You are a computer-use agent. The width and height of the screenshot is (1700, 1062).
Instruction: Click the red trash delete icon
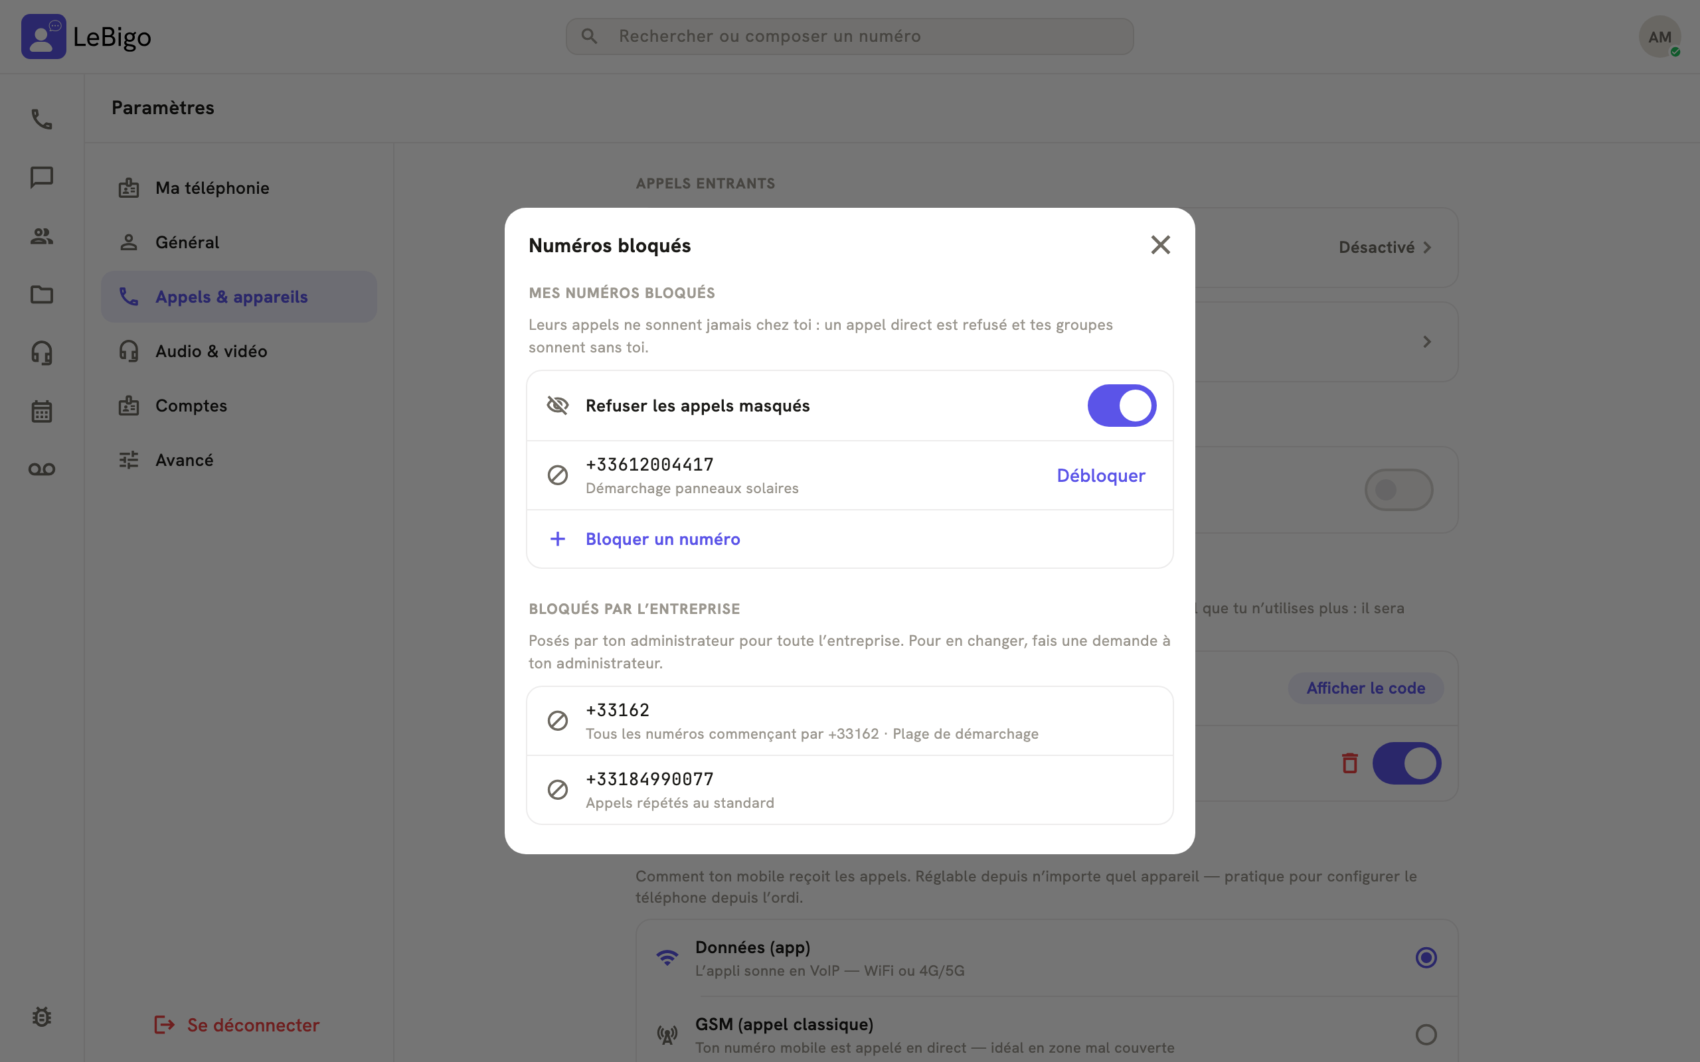tap(1349, 763)
